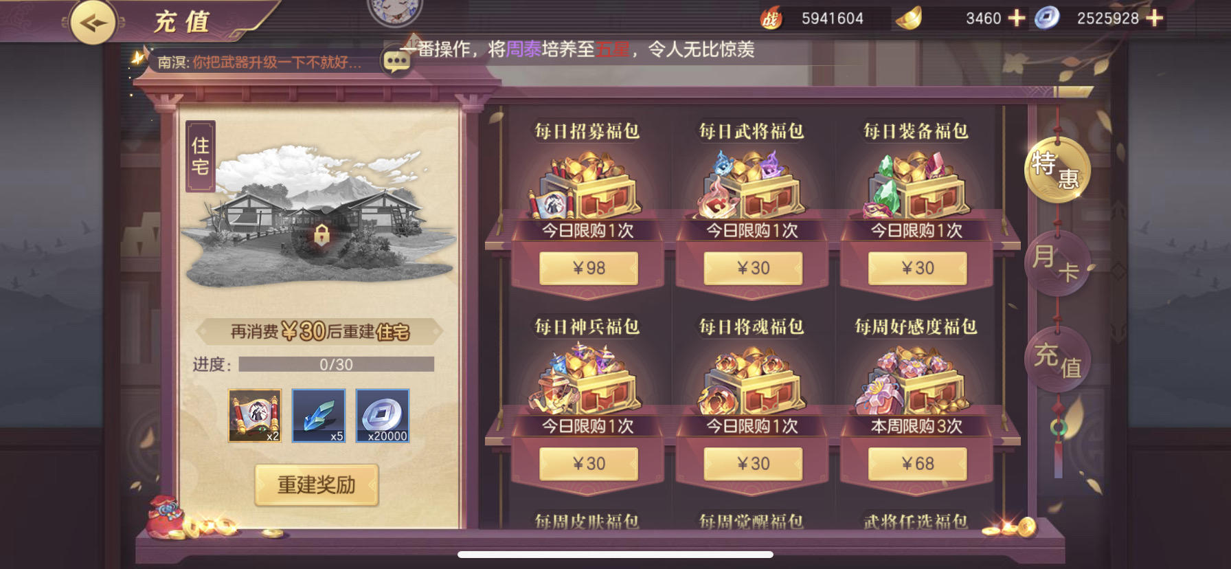
Task: Tap the golden back arrow button
Action: 93,23
